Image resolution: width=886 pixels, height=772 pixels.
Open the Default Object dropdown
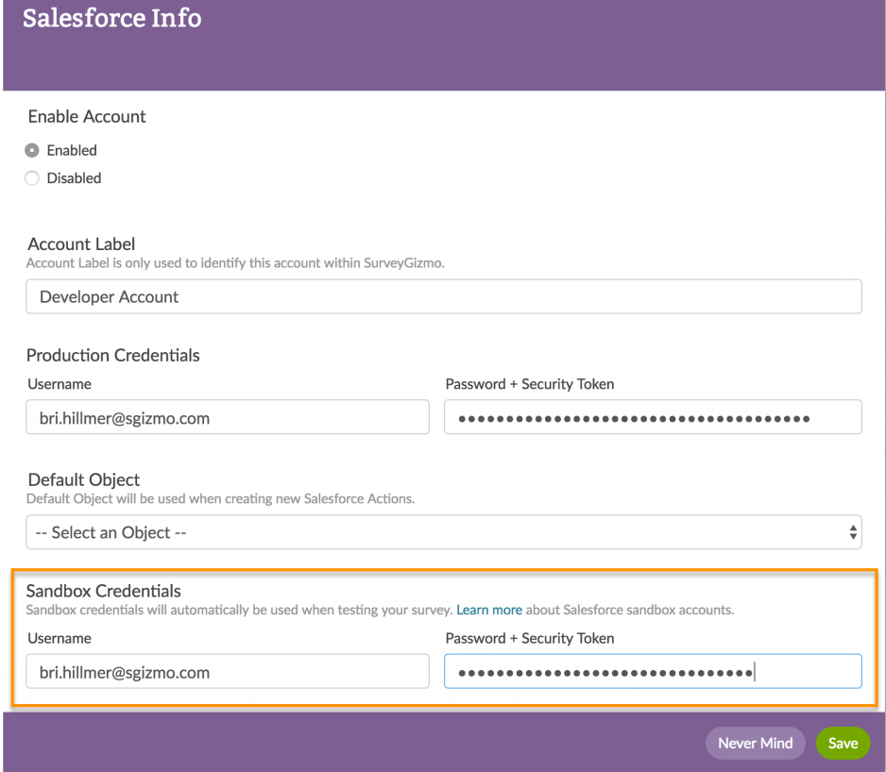[x=444, y=531]
